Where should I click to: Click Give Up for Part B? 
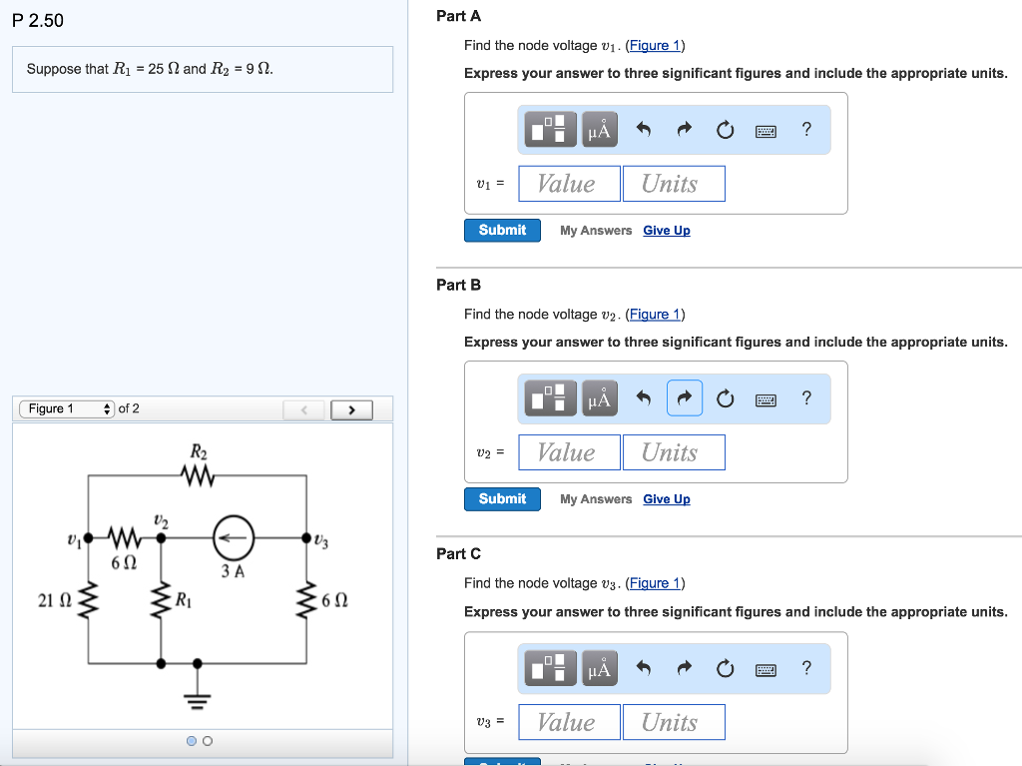(x=666, y=498)
